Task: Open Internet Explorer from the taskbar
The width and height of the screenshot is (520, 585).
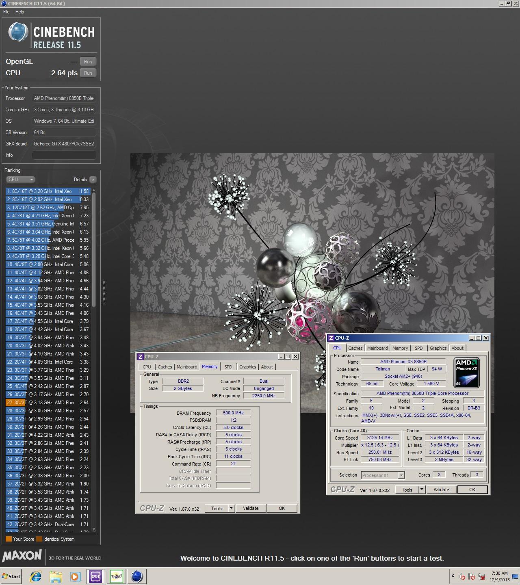Action: click(36, 576)
